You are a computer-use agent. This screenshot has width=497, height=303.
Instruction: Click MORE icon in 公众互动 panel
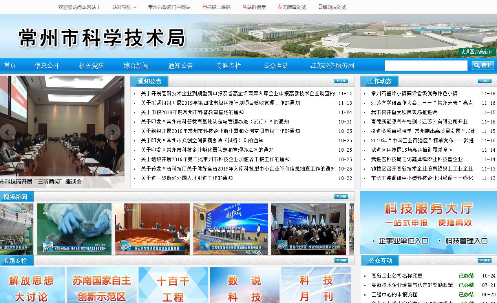tap(484, 261)
